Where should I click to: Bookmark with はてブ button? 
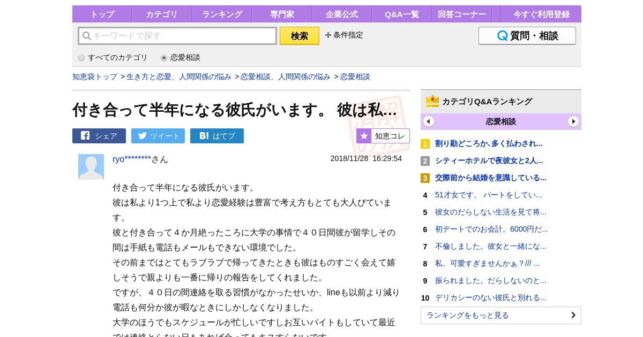tap(217, 136)
